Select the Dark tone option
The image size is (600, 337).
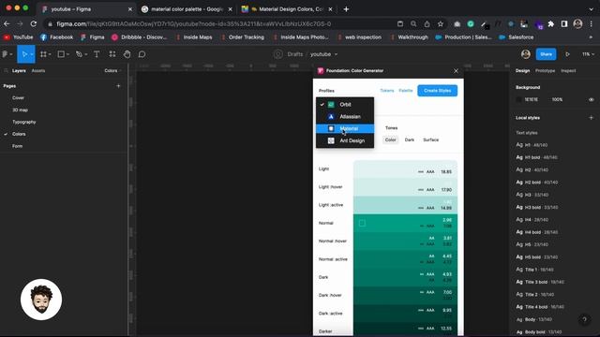[410, 139]
